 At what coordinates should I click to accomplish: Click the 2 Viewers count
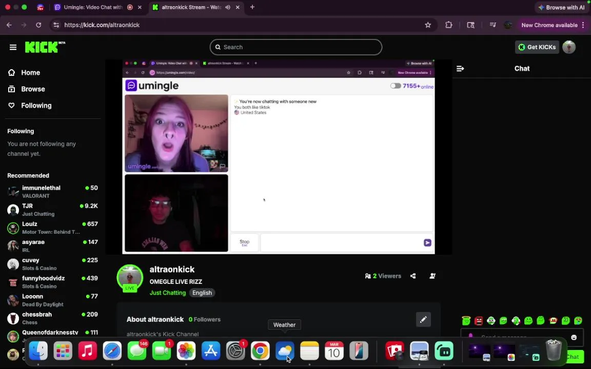tap(383, 276)
